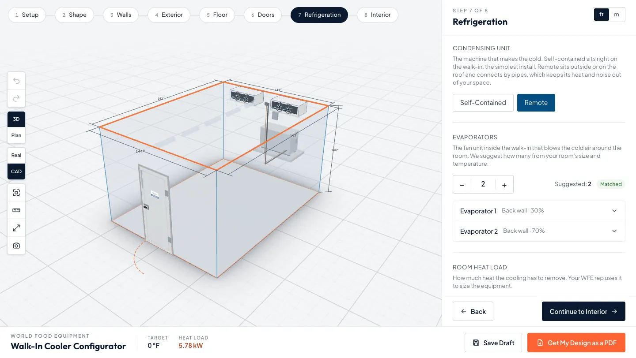Image resolution: width=636 pixels, height=358 pixels.
Task: Switch units to meters
Action: point(617,15)
